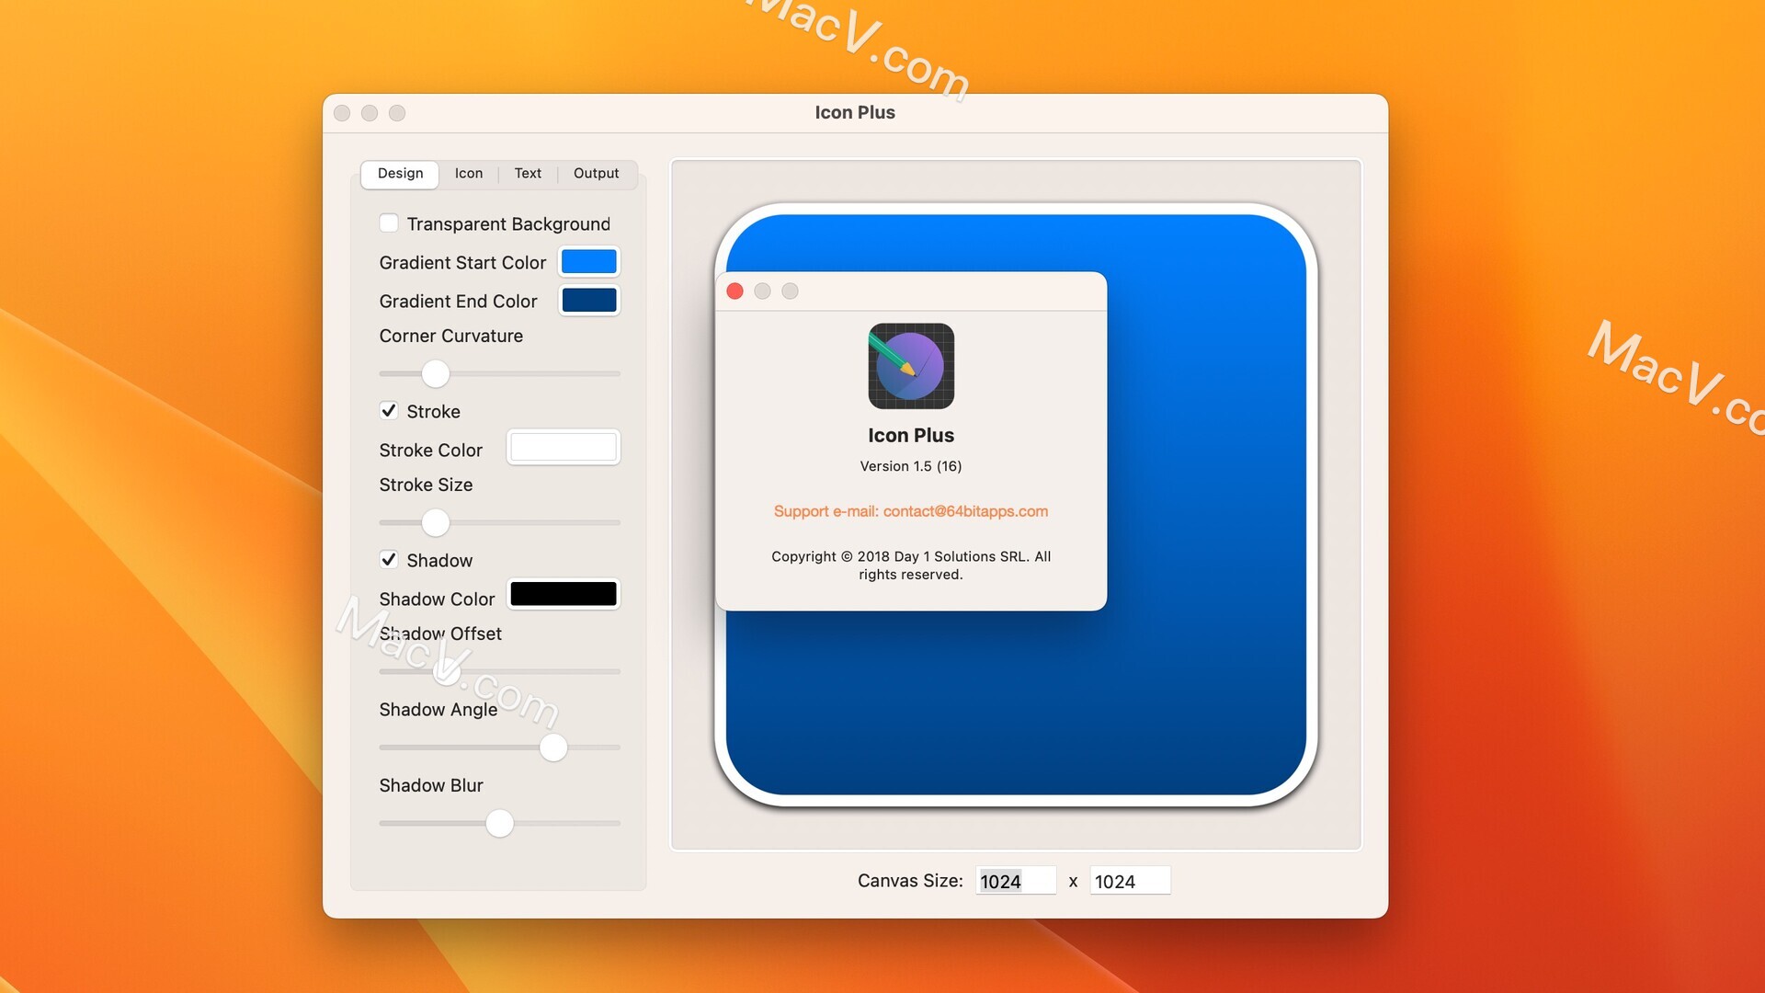
Task: Go to the Output tab
Action: pyautogui.click(x=596, y=174)
